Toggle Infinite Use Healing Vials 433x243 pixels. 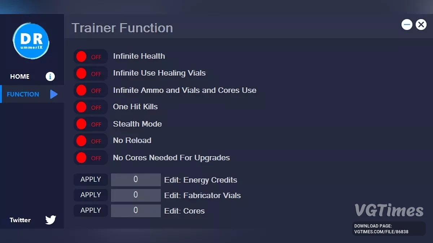pyautogui.click(x=90, y=73)
